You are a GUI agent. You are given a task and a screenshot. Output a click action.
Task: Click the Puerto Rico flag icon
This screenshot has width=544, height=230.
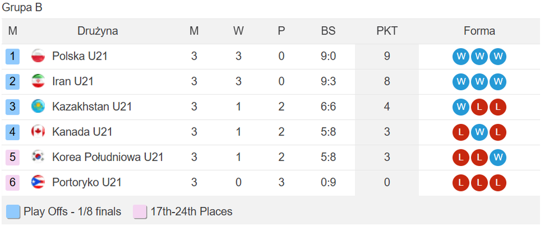coord(38,182)
